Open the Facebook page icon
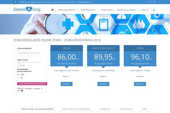170x113 pixels. [150, 2]
